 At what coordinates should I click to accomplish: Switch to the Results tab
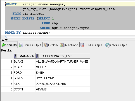(9, 45)
